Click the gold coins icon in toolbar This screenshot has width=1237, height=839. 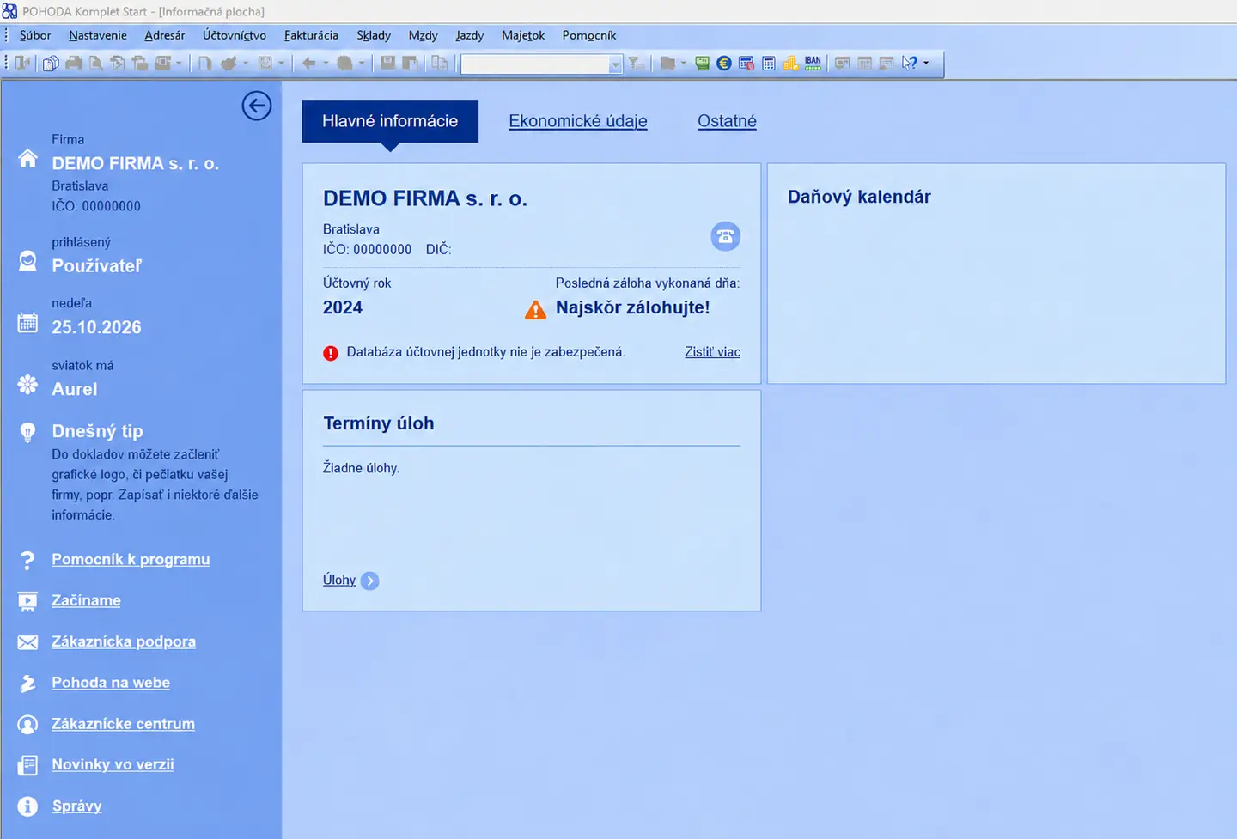pyautogui.click(x=790, y=63)
